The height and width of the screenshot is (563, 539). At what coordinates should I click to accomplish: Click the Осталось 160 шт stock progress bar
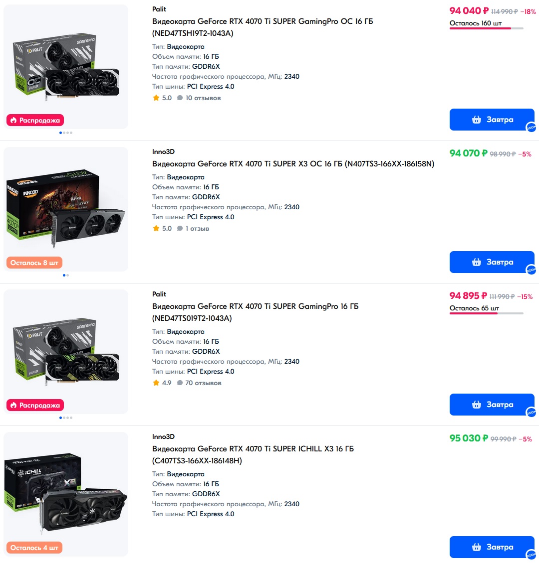coord(486,28)
